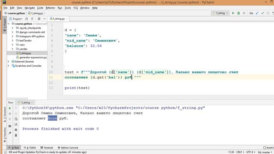Expand the django-comments-xtd folder
Viewport: 274px width, 154px height.
12,32
